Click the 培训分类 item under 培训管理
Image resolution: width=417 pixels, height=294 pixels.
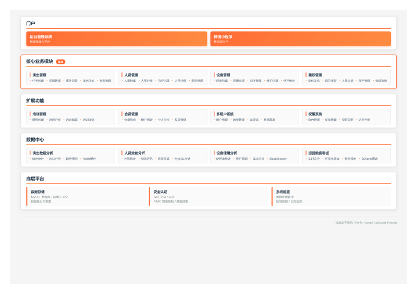(55, 120)
